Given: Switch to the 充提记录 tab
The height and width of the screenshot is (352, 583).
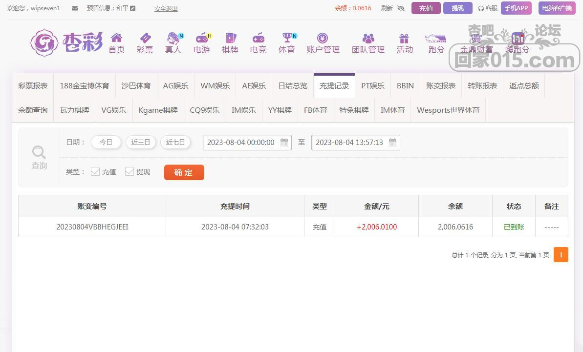Looking at the screenshot, I should tap(334, 86).
